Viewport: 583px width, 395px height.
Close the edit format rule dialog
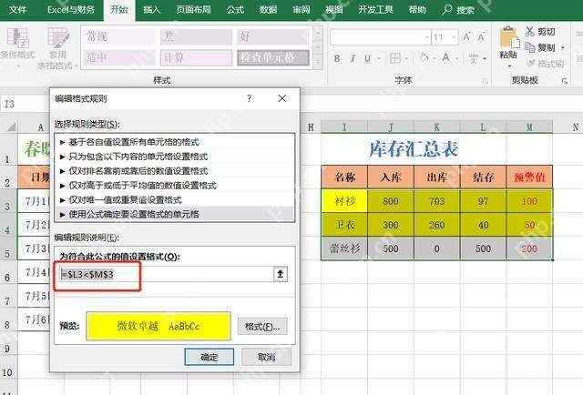coord(282,98)
